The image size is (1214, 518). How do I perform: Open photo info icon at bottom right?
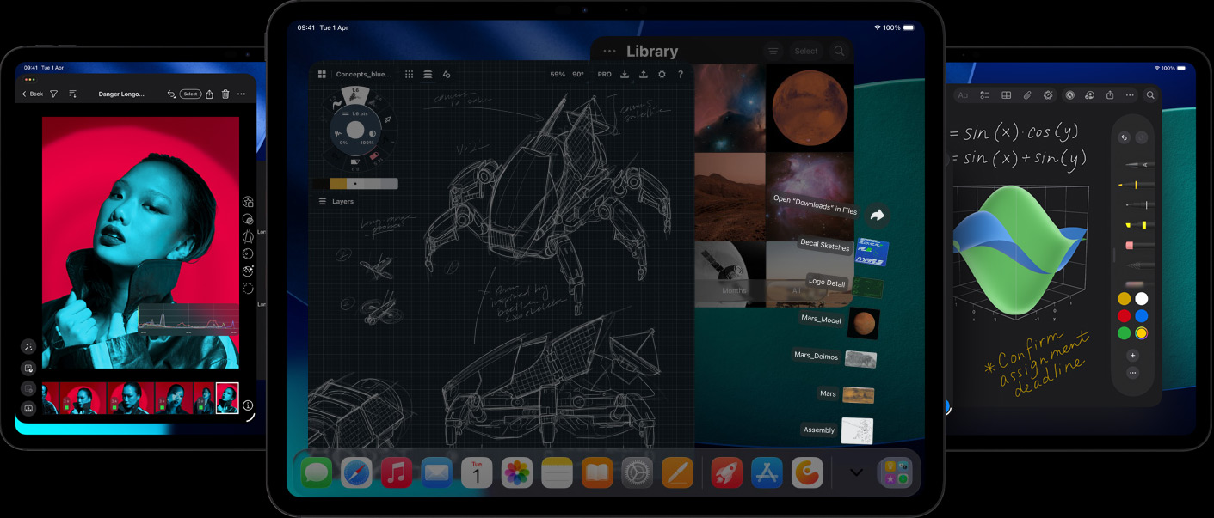pyautogui.click(x=248, y=405)
